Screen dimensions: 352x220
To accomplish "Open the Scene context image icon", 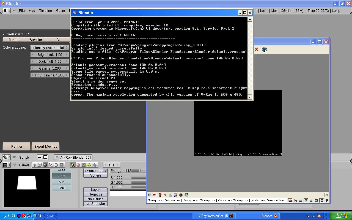I will [62, 165].
